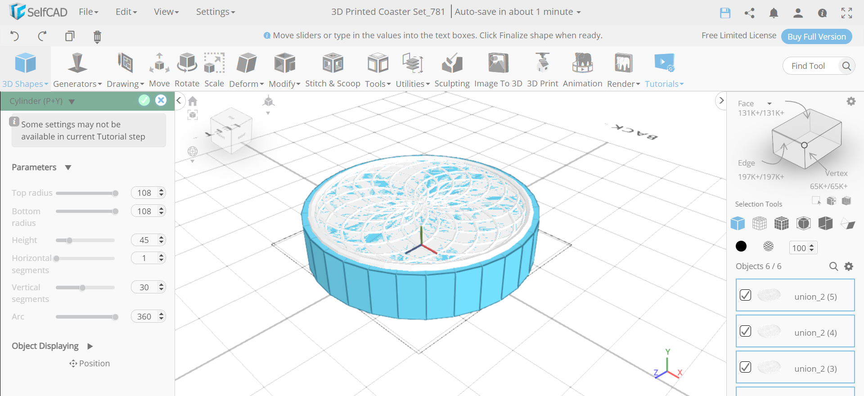Adjust the Top radius slider
Screen dimensions: 864x396
(x=85, y=193)
